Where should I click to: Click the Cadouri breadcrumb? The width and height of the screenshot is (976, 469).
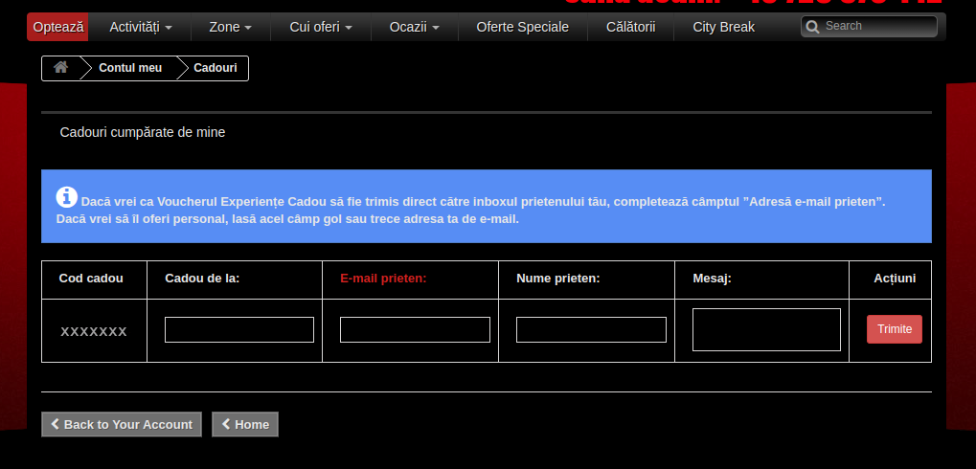click(215, 68)
